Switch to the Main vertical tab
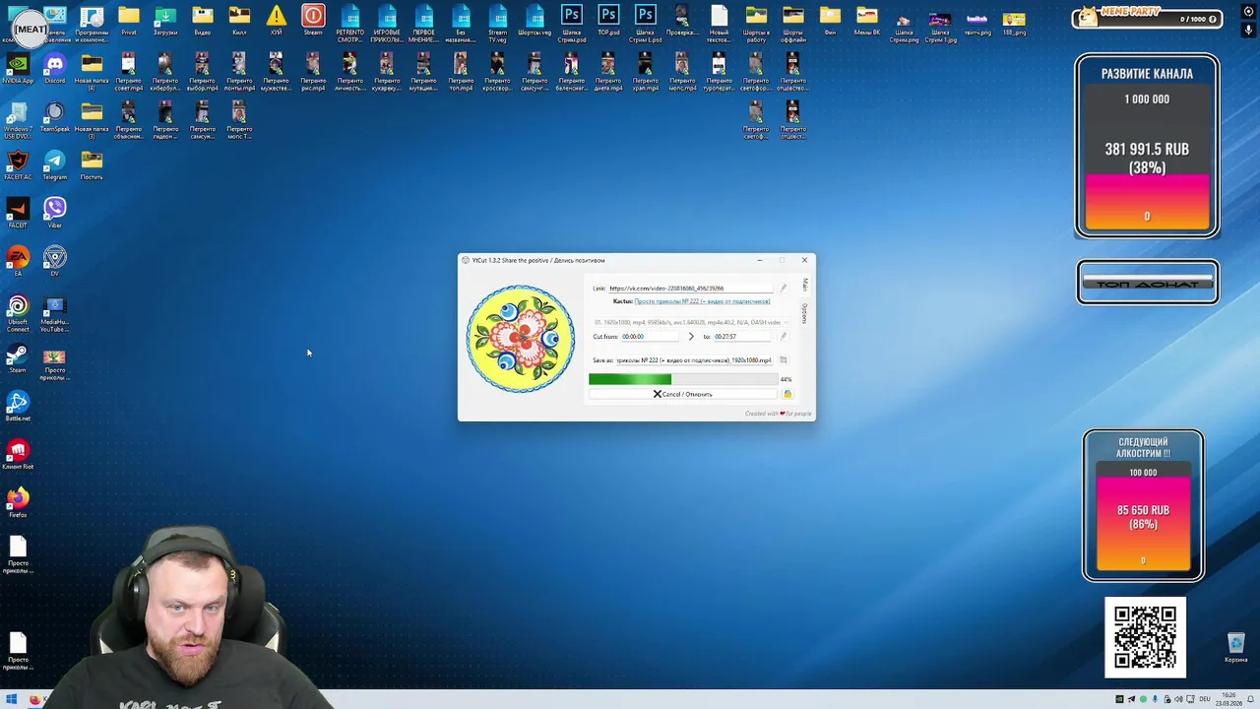Screen dimensions: 1260x709 click(x=804, y=285)
